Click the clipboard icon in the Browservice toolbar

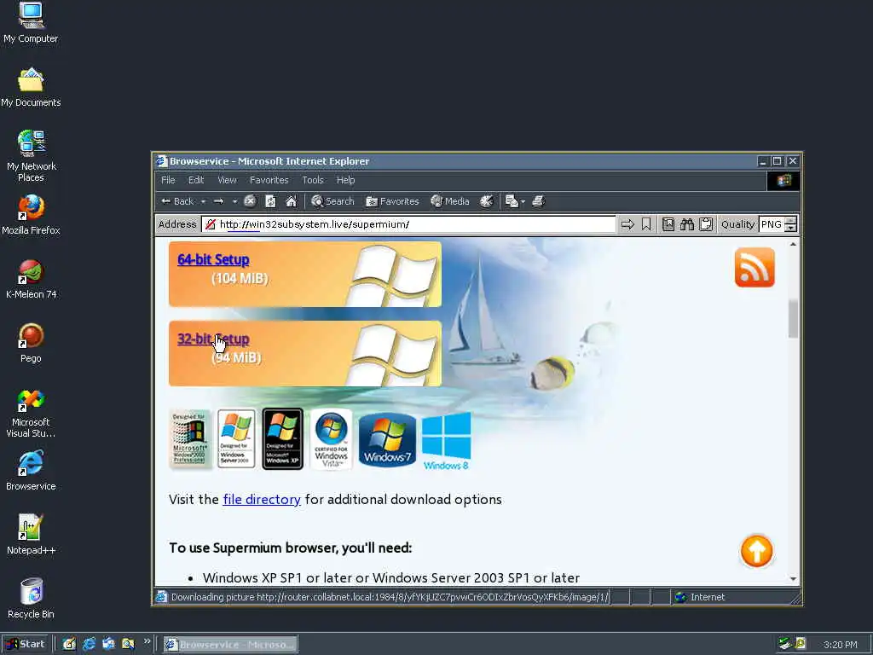point(706,224)
